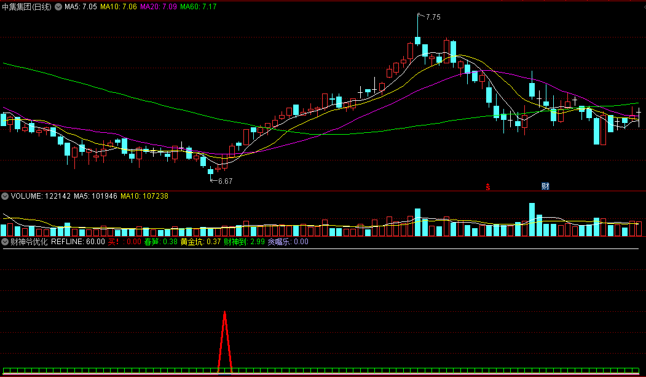Click the MA5: 7.05 label
This screenshot has width=646, height=377.
[x=81, y=7]
